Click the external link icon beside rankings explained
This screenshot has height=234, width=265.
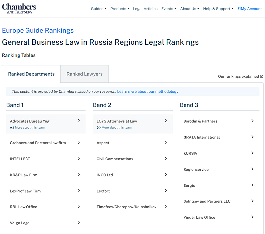coord(262,76)
